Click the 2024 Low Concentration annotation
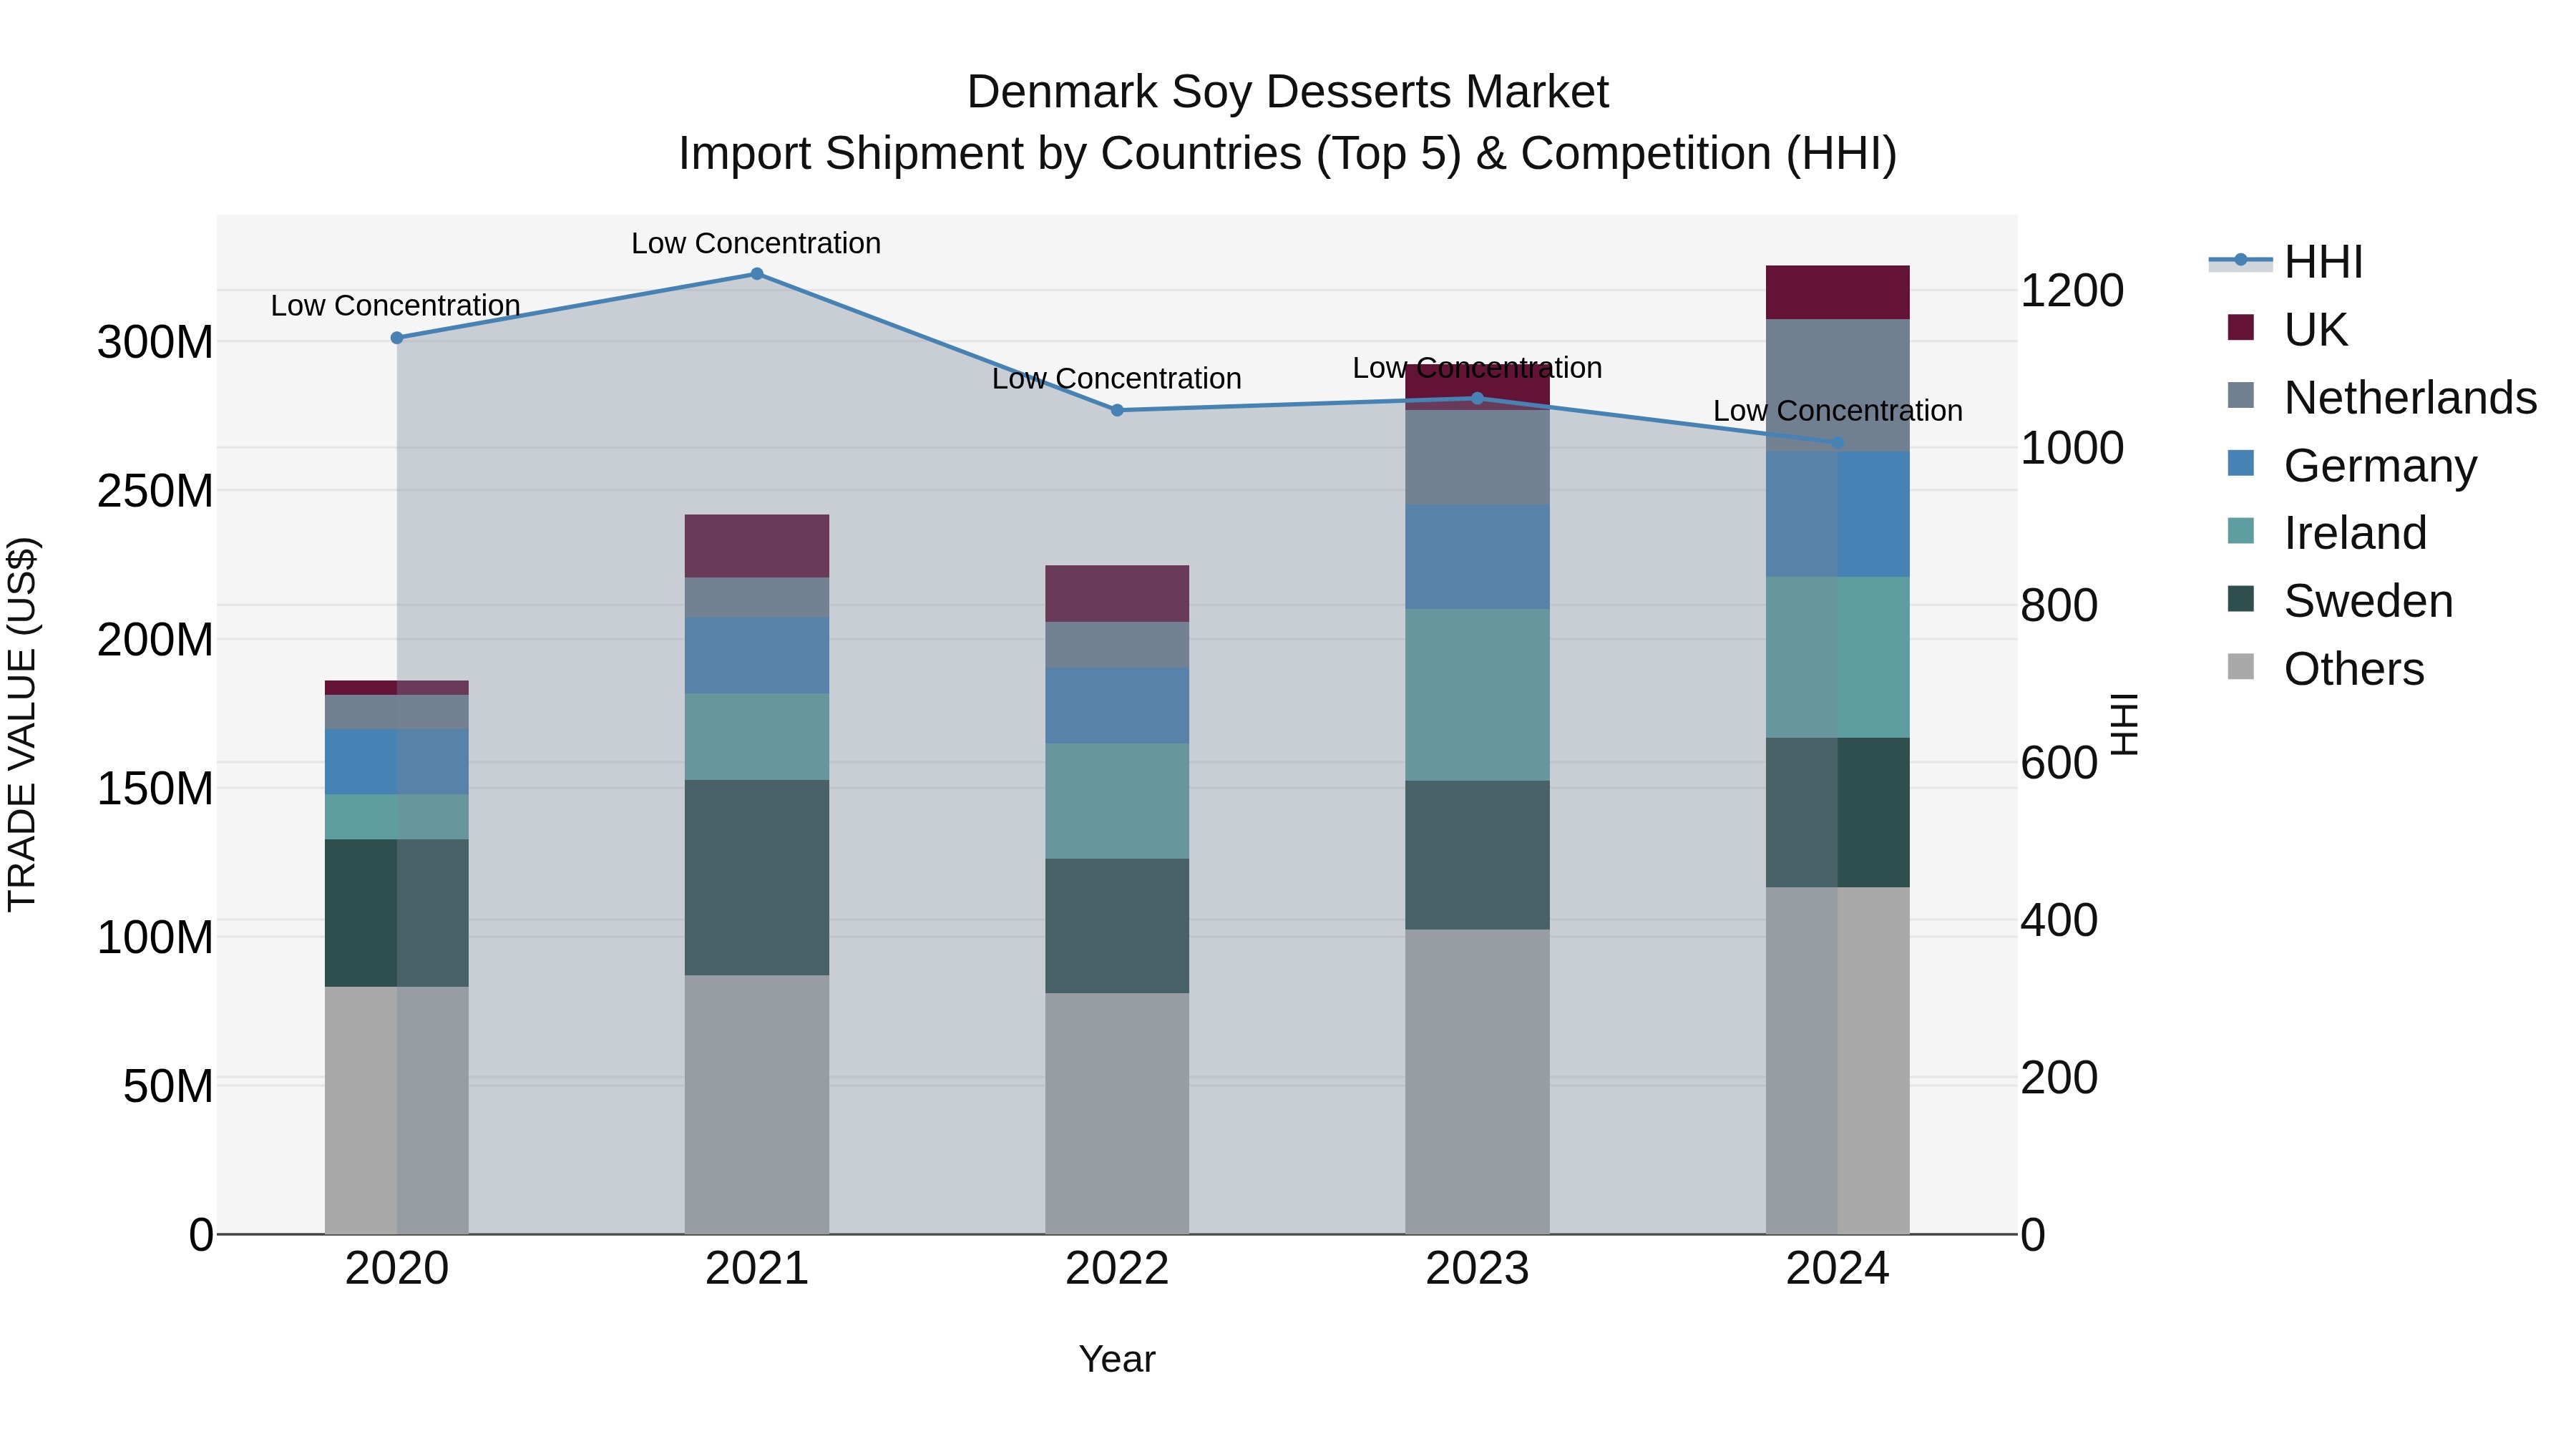Viewport: 2576px width, 1449px height. (1838, 410)
